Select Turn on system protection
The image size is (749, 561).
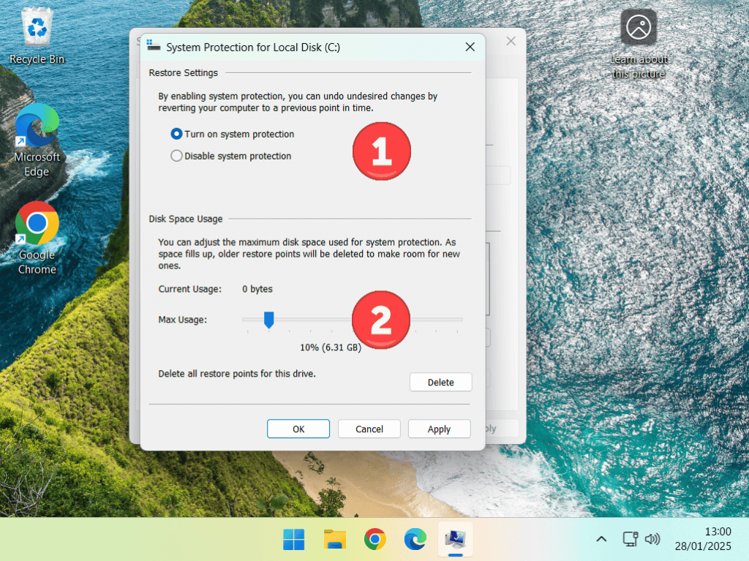click(x=176, y=135)
